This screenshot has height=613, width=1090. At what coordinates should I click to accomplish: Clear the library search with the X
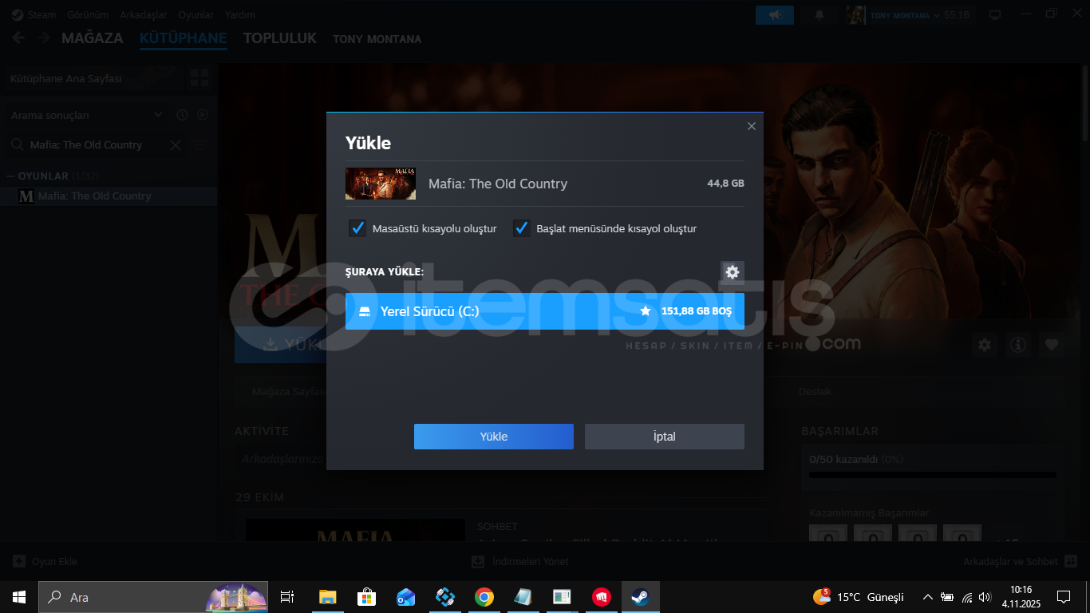pos(176,145)
